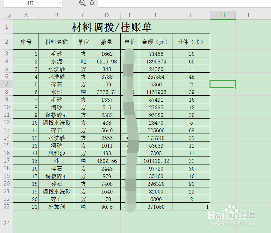Open the insert function fx icon

92,3
